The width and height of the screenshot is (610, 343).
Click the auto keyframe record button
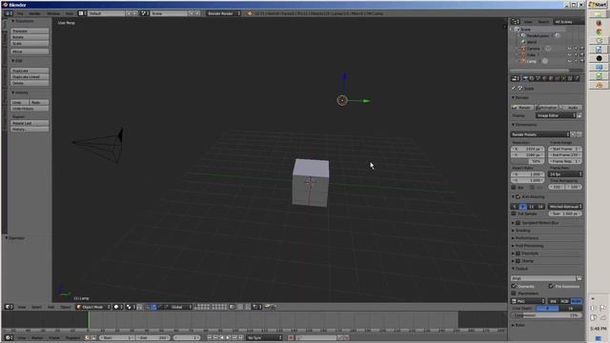click(x=291, y=337)
